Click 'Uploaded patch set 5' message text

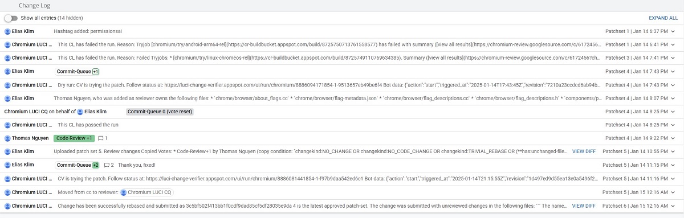310,151
